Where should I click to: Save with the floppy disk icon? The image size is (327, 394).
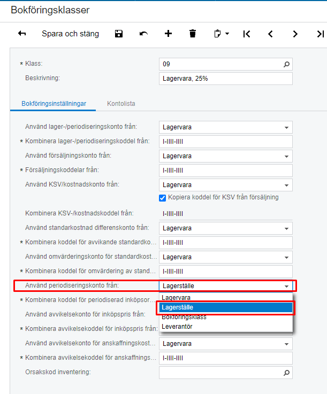click(119, 34)
